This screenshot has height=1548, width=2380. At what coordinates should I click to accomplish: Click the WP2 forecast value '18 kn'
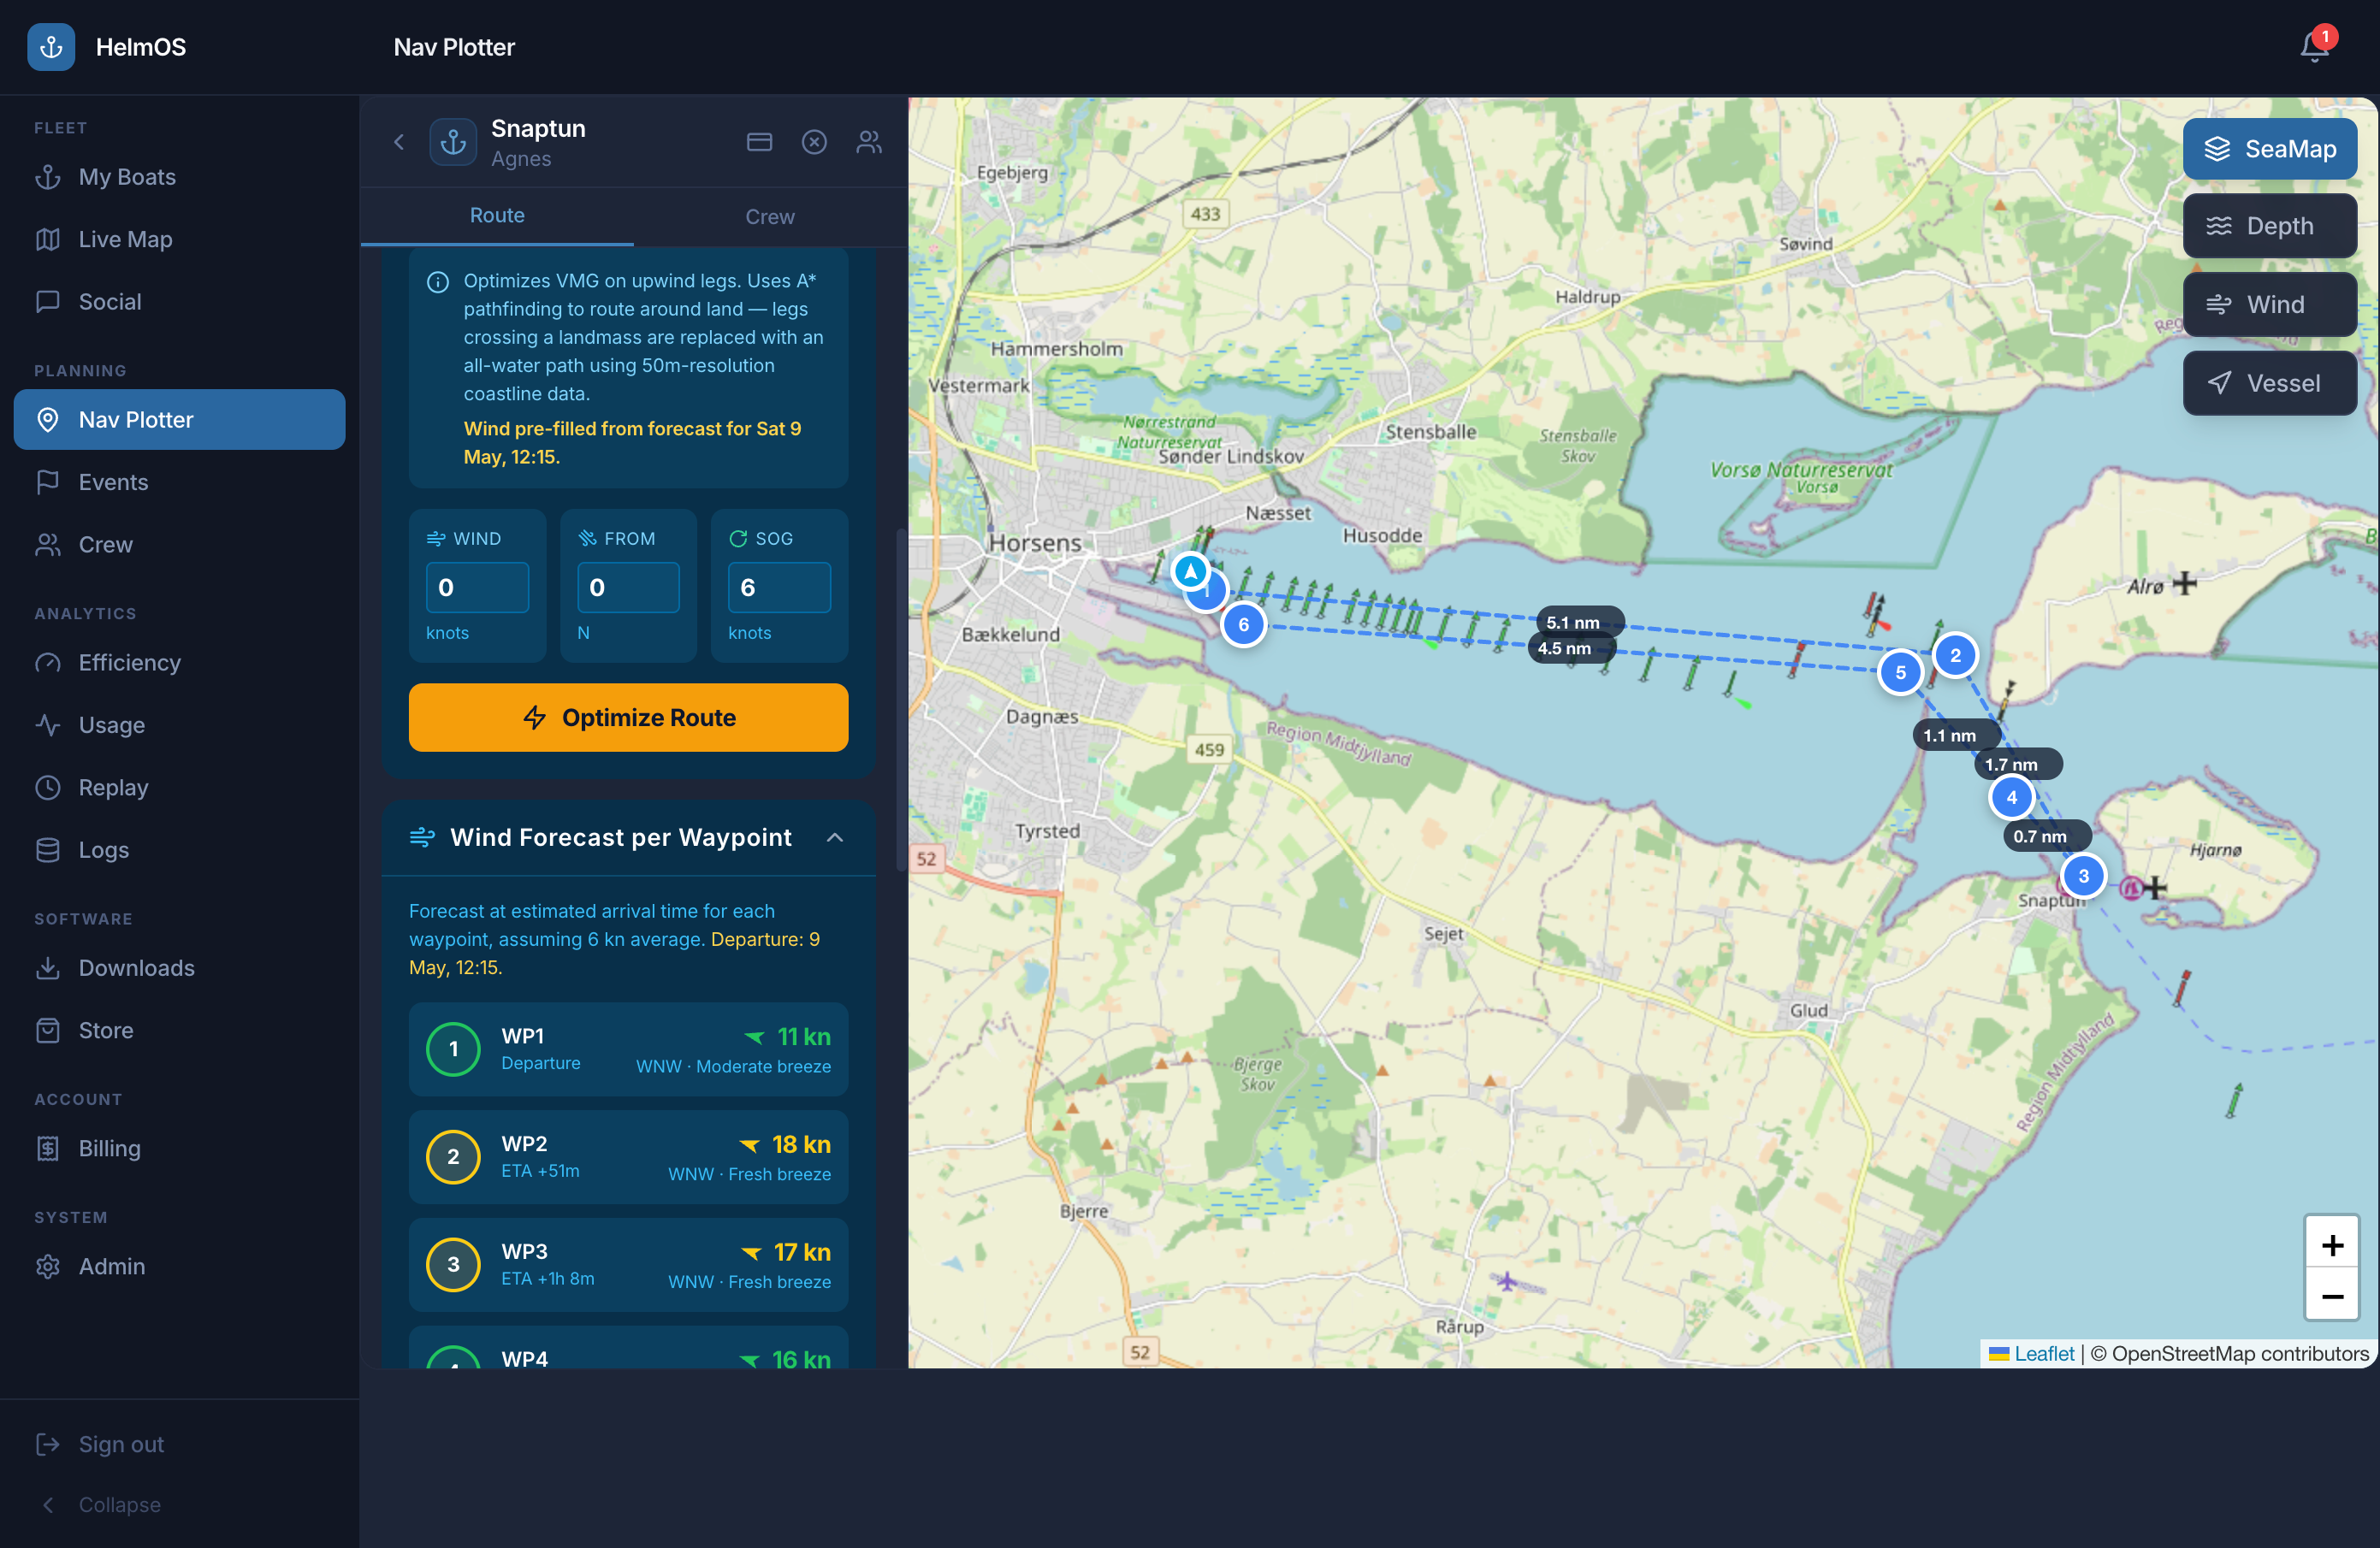(801, 1145)
